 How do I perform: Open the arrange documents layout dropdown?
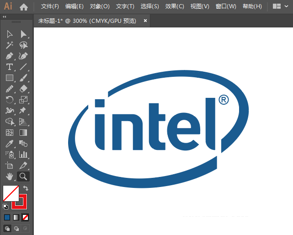pyautogui.click(x=280, y=6)
